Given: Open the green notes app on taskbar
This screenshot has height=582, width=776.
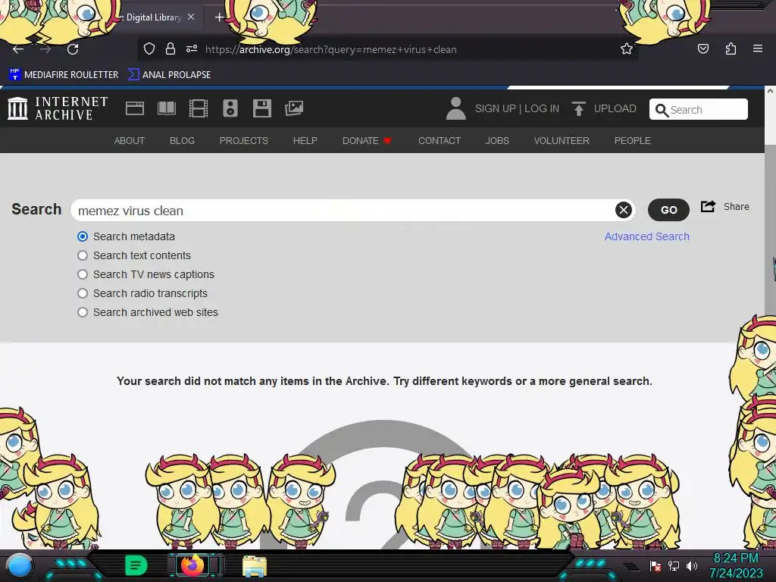Looking at the screenshot, I should (136, 565).
